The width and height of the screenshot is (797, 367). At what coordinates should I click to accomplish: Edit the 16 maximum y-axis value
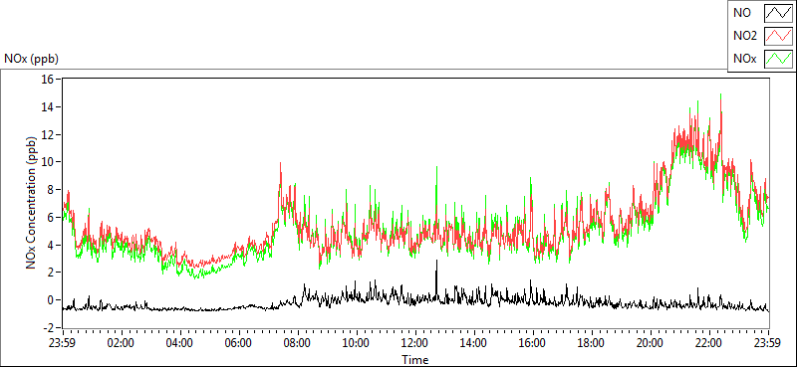click(x=49, y=79)
